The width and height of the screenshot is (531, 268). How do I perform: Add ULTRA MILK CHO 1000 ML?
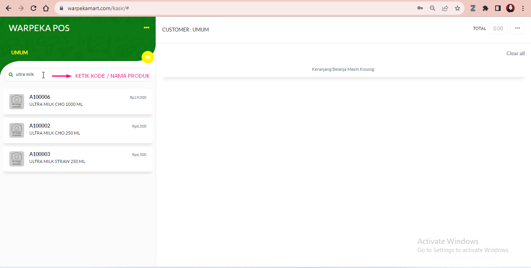pyautogui.click(x=78, y=102)
